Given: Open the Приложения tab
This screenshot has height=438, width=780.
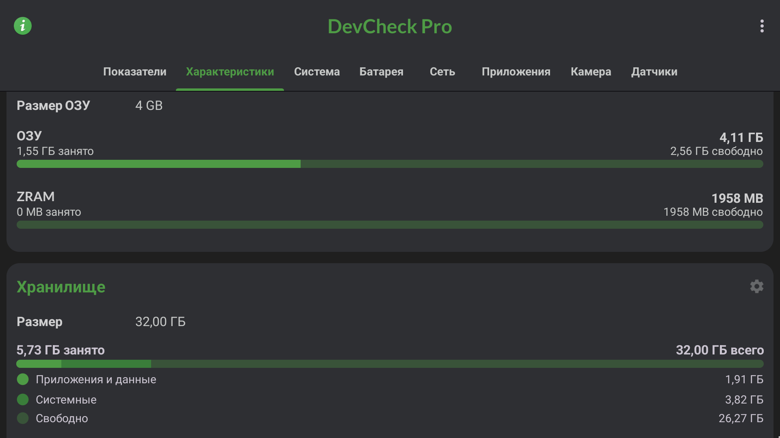Looking at the screenshot, I should click(516, 72).
